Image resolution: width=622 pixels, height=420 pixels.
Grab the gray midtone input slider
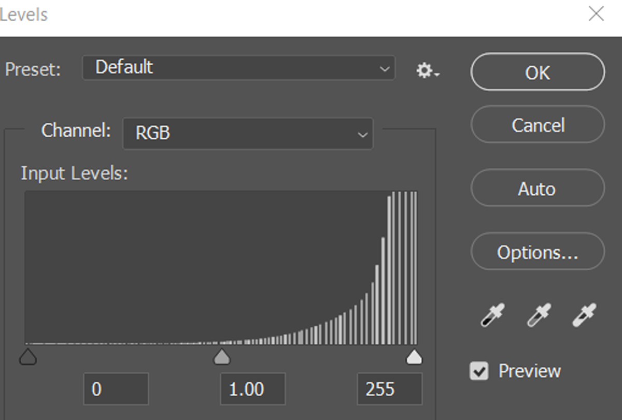222,356
